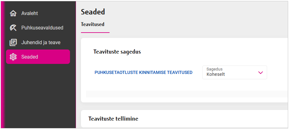The image size is (290, 130).
Task: Expand the Sagedus dropdown
Action: pyautogui.click(x=234, y=72)
